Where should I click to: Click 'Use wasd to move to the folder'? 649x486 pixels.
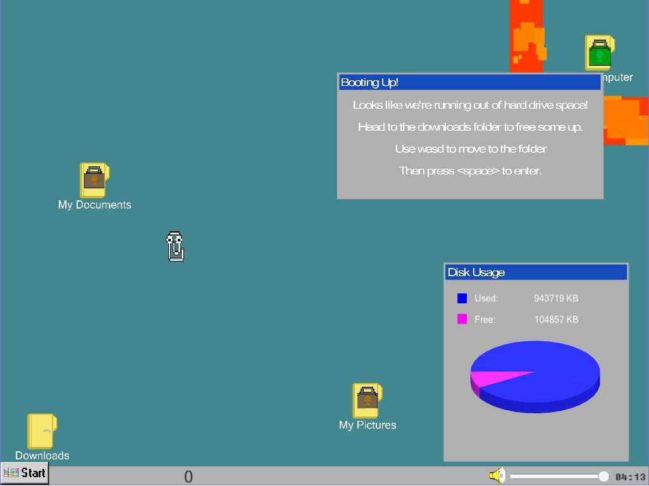click(x=471, y=149)
